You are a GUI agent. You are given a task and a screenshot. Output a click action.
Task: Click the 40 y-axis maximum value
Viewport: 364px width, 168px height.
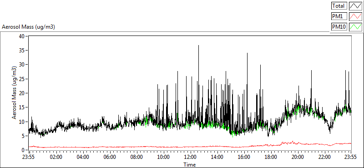[x=22, y=36]
